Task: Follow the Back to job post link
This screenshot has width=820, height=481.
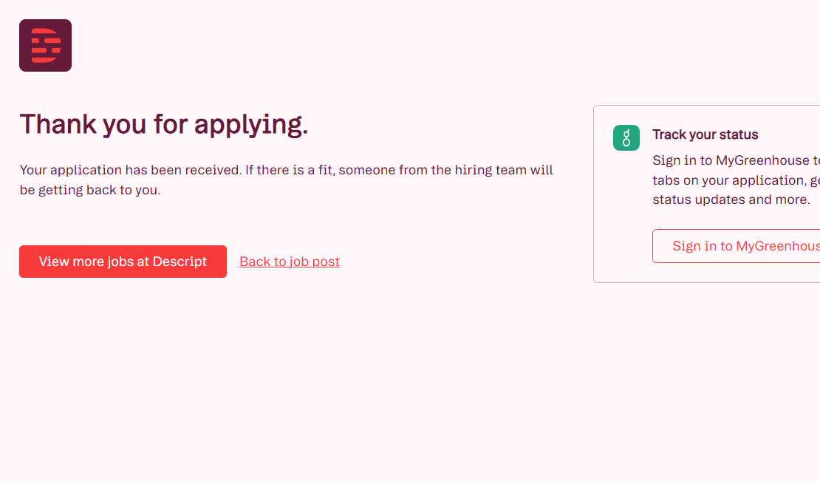Action: coord(289,262)
